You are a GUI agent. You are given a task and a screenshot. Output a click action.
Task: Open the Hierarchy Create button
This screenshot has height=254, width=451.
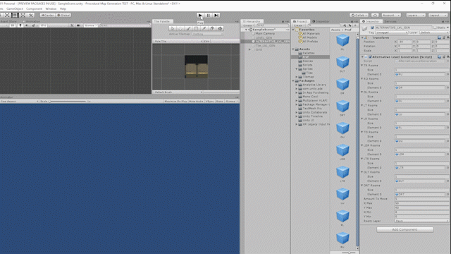tap(248, 25)
